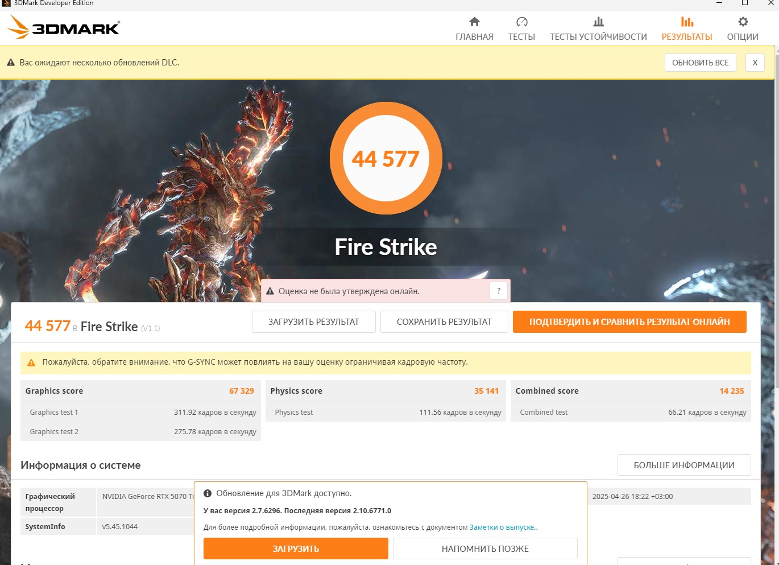Click the Physics score header label
The image size is (779, 565).
296,391
